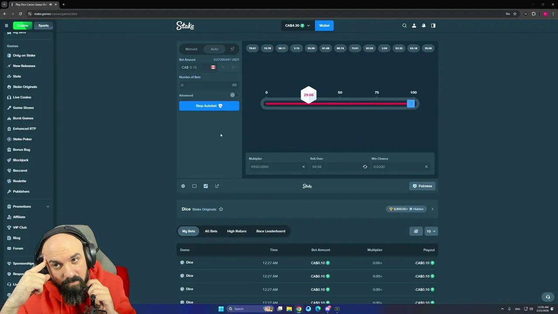Click the swap roll over/under icon

(x=365, y=167)
